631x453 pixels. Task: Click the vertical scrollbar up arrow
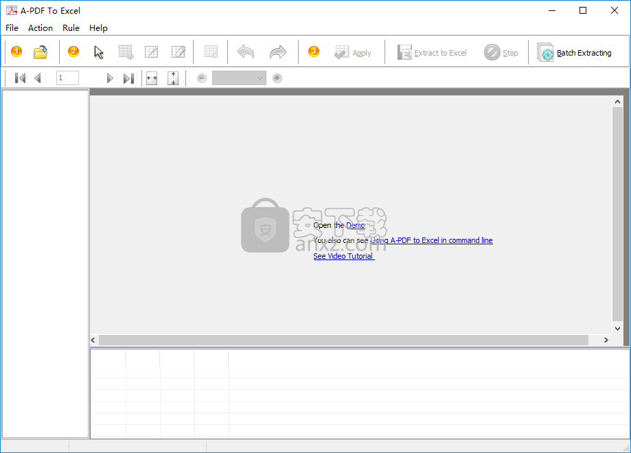[x=617, y=102]
